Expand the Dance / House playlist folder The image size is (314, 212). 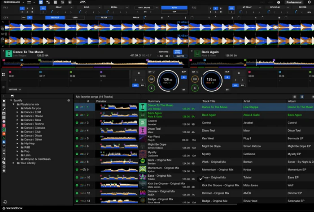17,116
